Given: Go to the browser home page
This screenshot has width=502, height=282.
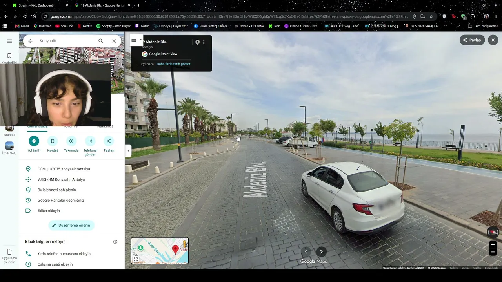Looking at the screenshot, I should click(34, 16).
